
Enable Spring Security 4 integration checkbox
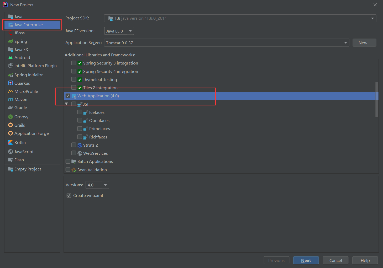[x=74, y=71]
